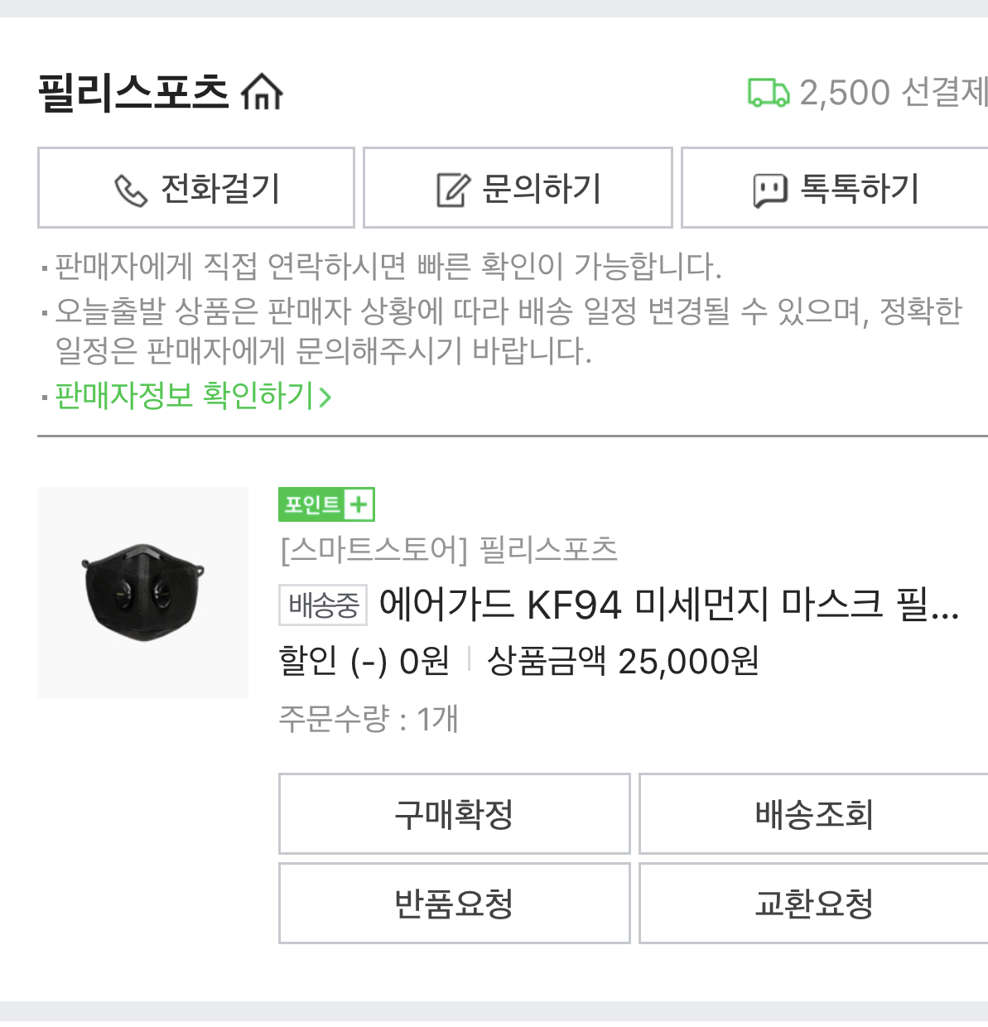The image size is (988, 1027).
Task: Tap 톡톡하기 button label
Action: click(x=860, y=189)
